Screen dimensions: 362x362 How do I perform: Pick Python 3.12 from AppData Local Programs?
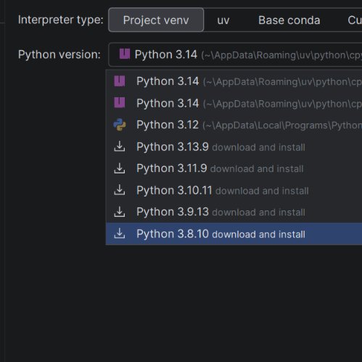234,125
